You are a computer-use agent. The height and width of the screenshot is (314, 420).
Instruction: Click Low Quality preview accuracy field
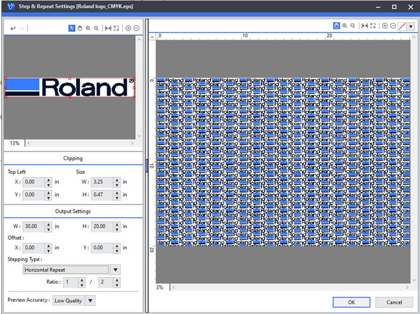(x=69, y=301)
